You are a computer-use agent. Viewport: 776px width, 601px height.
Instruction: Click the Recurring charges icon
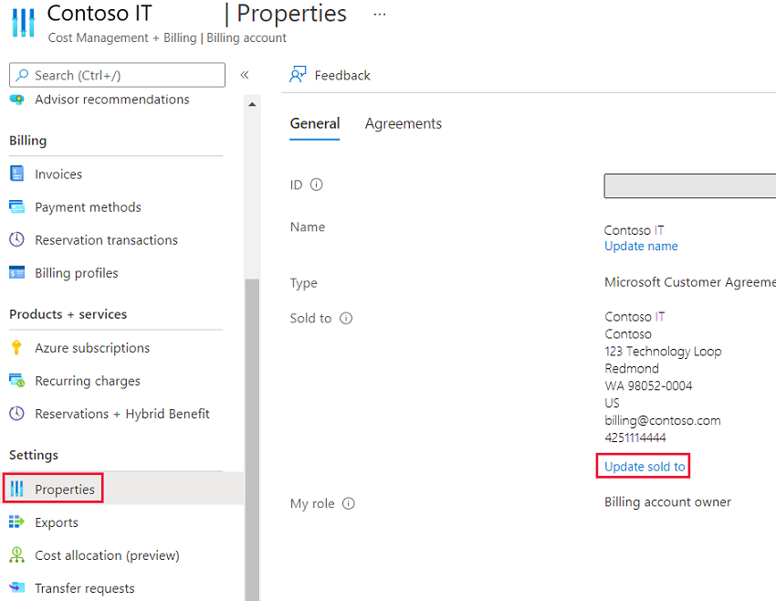[16, 380]
